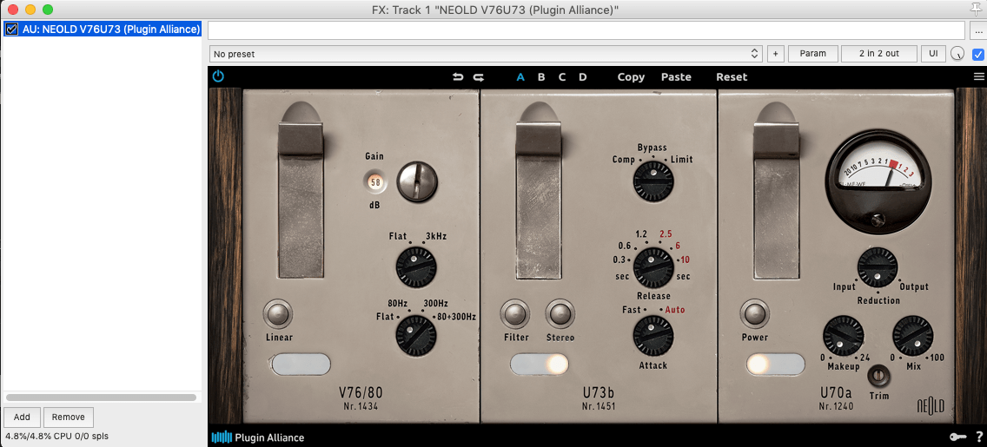Click the CPU usage status text
987x447 pixels.
57,436
